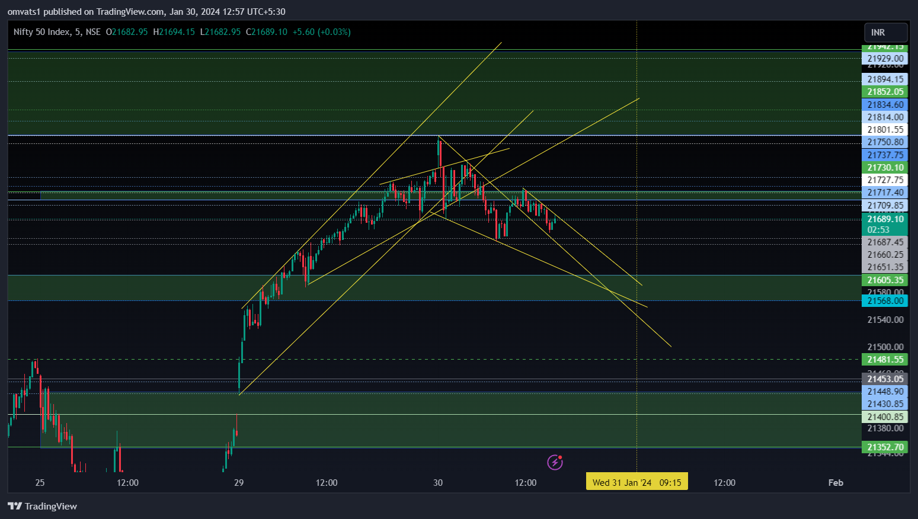Viewport: 918px width, 519px height.
Task: Click the TradingView logo at bottom
Action: [42, 506]
